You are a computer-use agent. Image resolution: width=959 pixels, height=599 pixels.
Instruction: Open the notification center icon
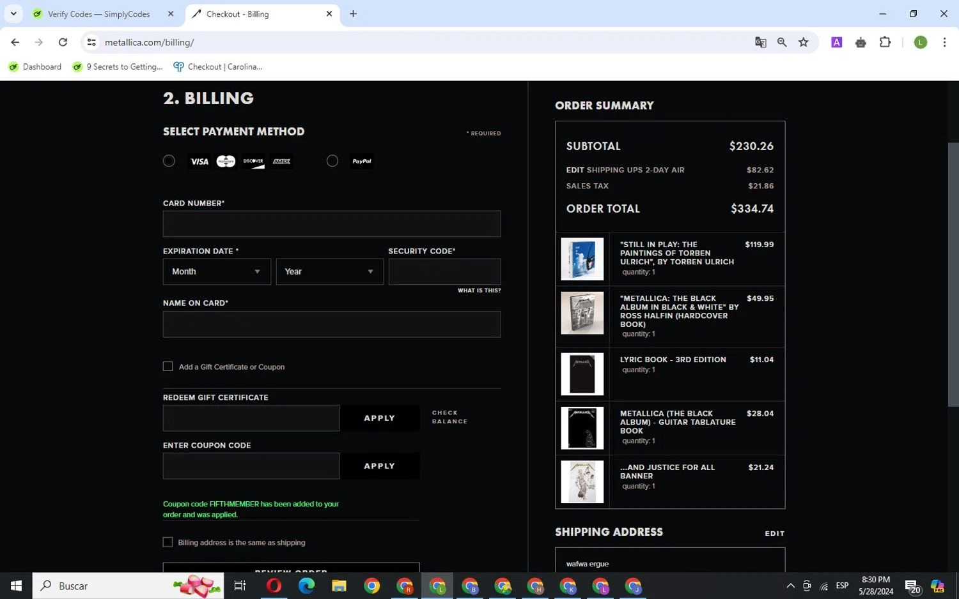(912, 586)
